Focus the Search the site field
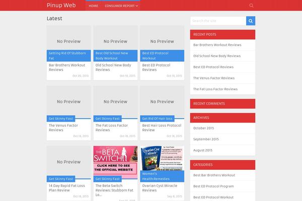 [218, 21]
